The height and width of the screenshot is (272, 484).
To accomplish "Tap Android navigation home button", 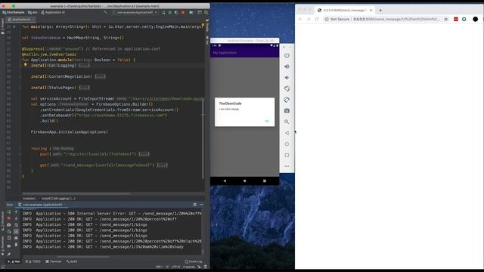I will pos(244,181).
